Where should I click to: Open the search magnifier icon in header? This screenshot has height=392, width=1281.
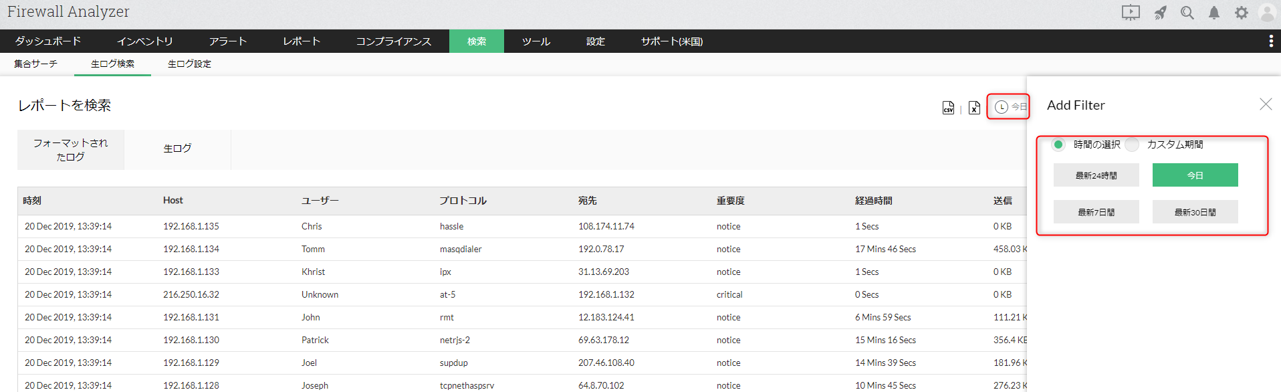pos(1187,13)
